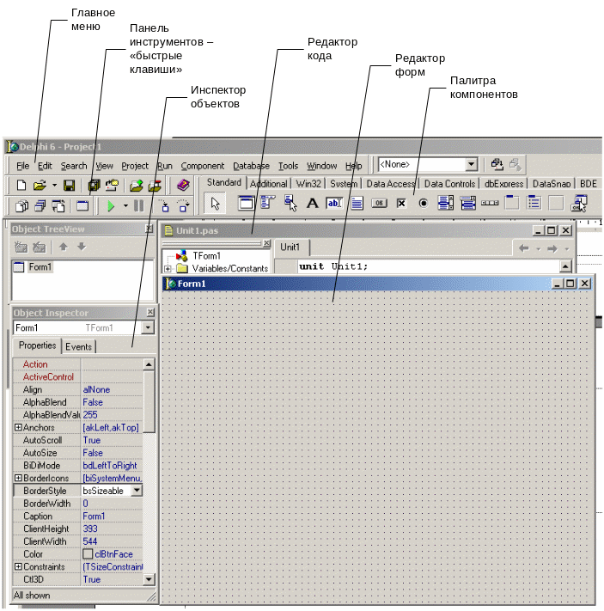Click the clBtnFace Color swatch
This screenshot has width=604, height=611.
88,554
